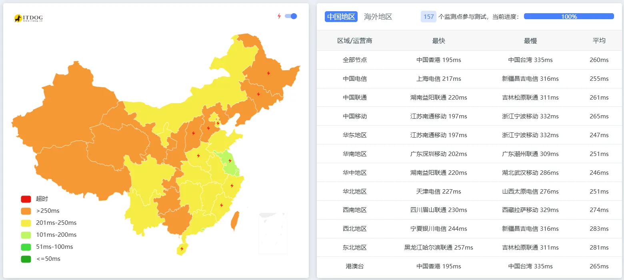Select the 中国地区 tab
This screenshot has height=280, width=624.
[340, 16]
